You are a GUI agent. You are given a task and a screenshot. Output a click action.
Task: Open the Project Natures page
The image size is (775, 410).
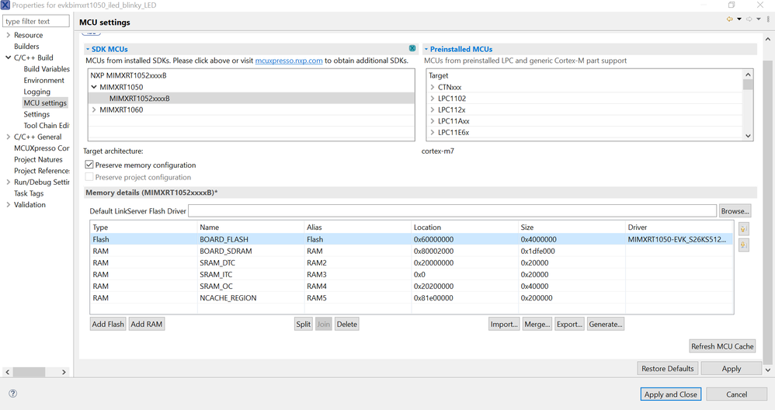[38, 159]
